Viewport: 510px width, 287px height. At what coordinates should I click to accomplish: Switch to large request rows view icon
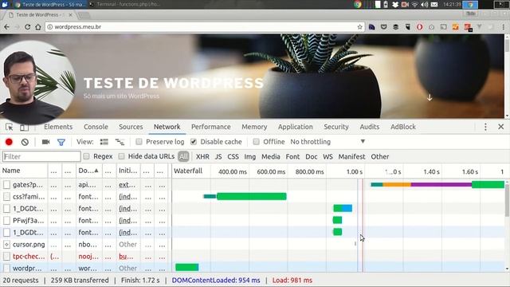[104, 142]
